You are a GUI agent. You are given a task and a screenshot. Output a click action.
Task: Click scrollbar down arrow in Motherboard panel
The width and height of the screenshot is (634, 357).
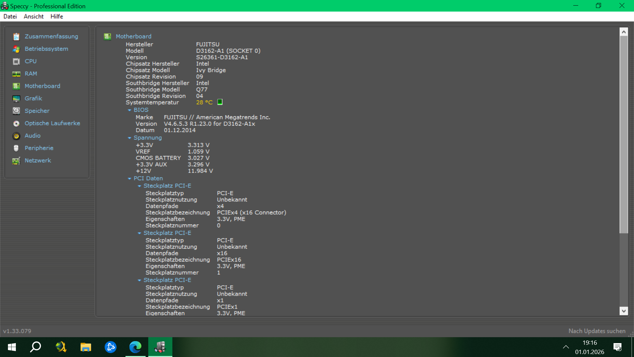(x=623, y=311)
